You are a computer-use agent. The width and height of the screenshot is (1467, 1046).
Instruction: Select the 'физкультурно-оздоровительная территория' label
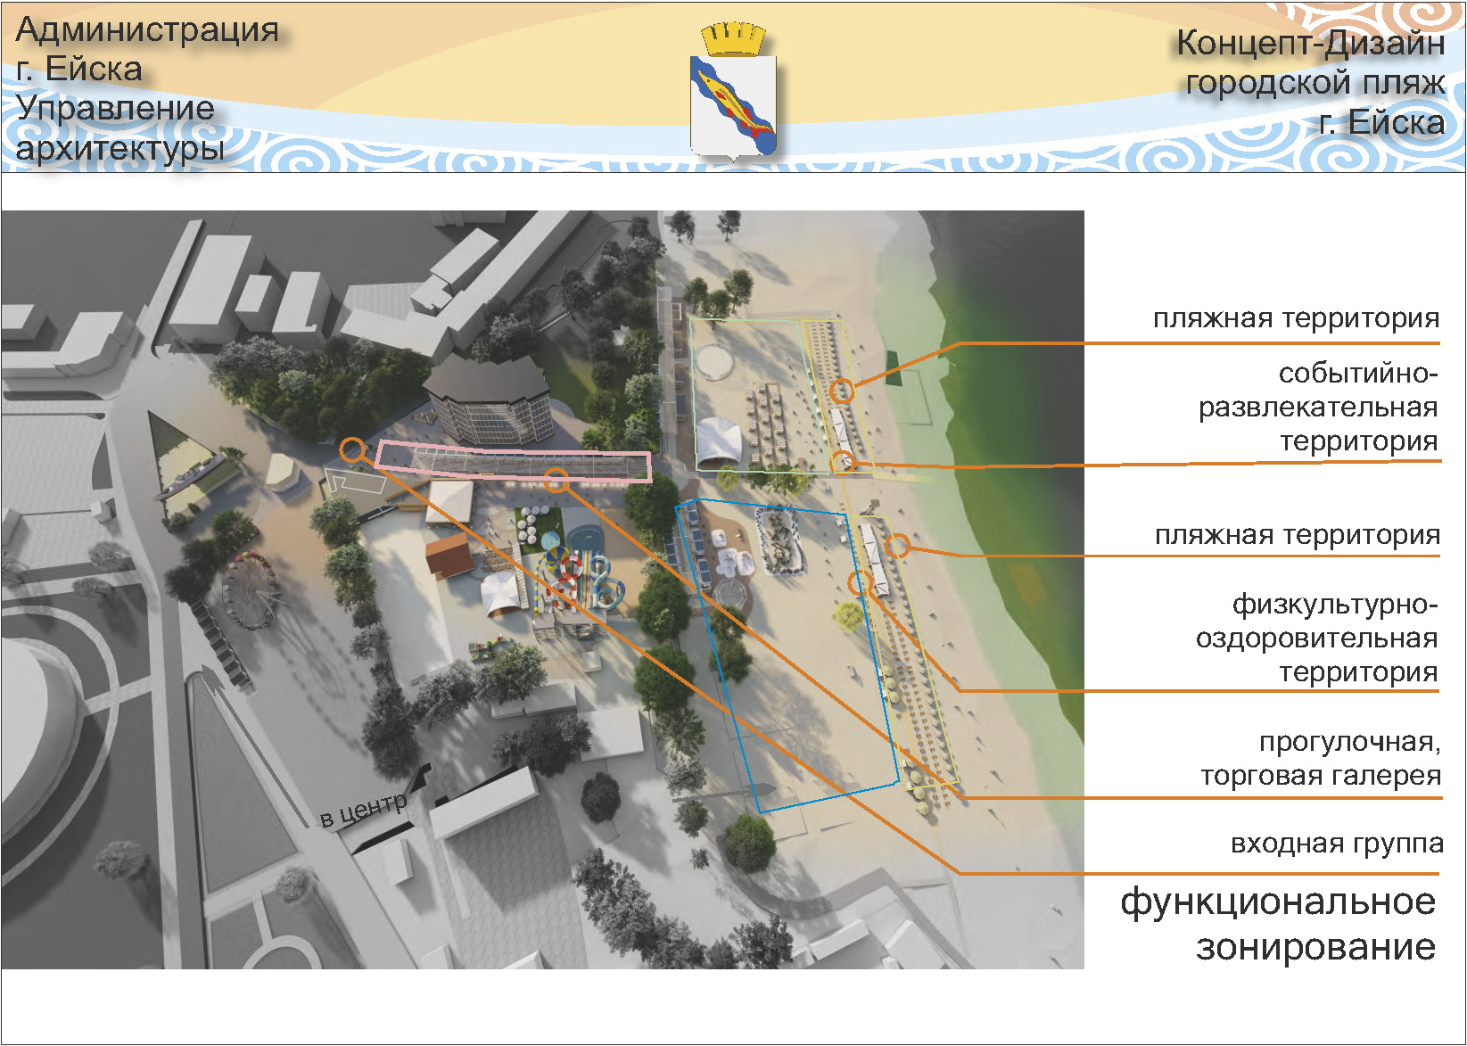tap(1316, 638)
